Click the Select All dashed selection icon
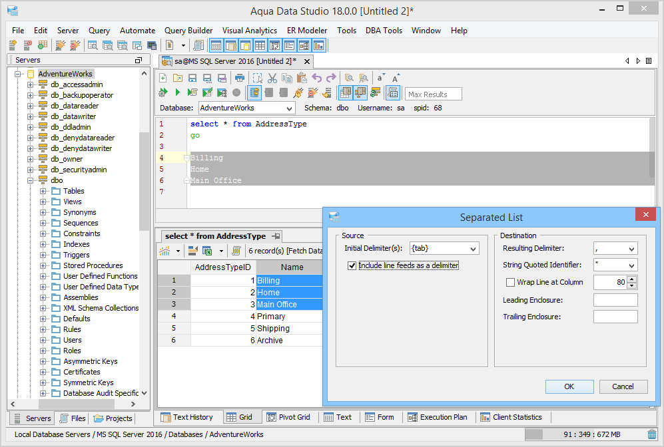664x447 pixels. [x=258, y=78]
